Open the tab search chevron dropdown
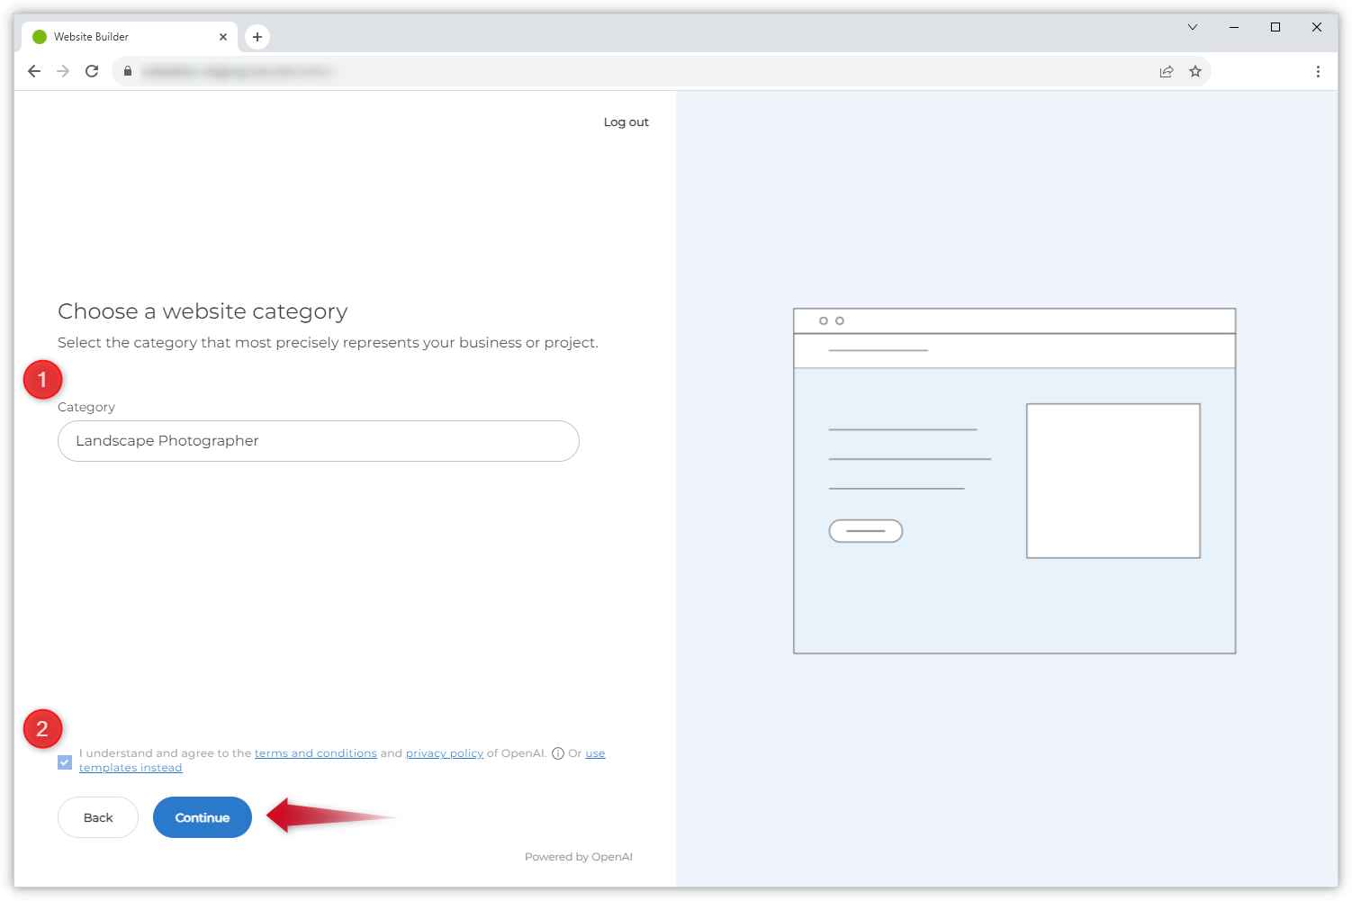1352x901 pixels. pos(1193,27)
